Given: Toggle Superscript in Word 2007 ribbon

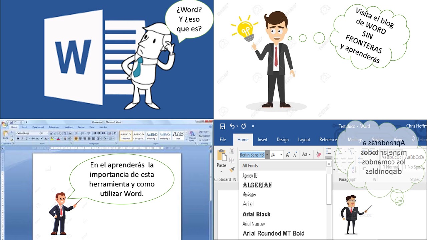Looking at the screenshot, I should pyautogui.click(x=42, y=138).
